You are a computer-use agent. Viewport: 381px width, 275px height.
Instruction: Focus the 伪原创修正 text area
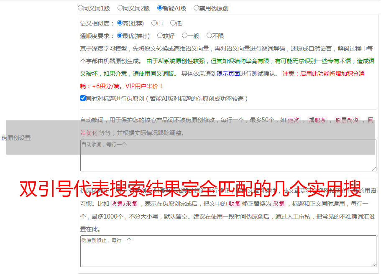(228, 251)
